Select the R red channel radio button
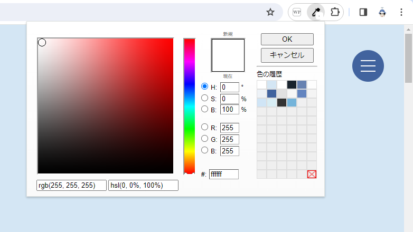The width and height of the screenshot is (413, 232). 204,127
